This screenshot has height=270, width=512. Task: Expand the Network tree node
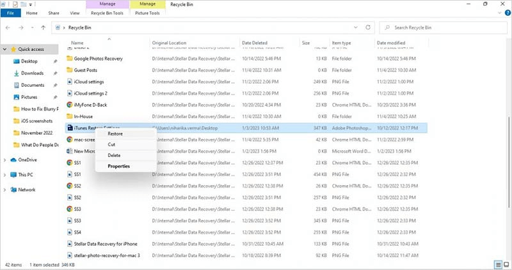coord(5,190)
